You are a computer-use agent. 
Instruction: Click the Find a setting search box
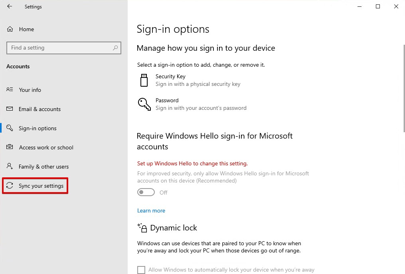(x=64, y=48)
